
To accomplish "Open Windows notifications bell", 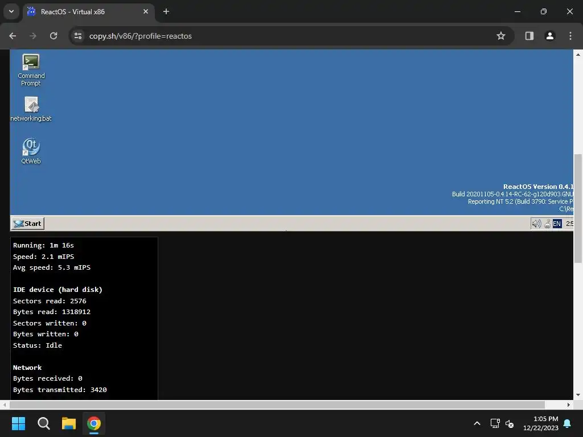I will 568,423.
